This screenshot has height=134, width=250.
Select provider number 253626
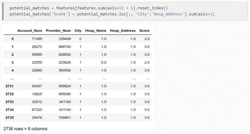65,62
